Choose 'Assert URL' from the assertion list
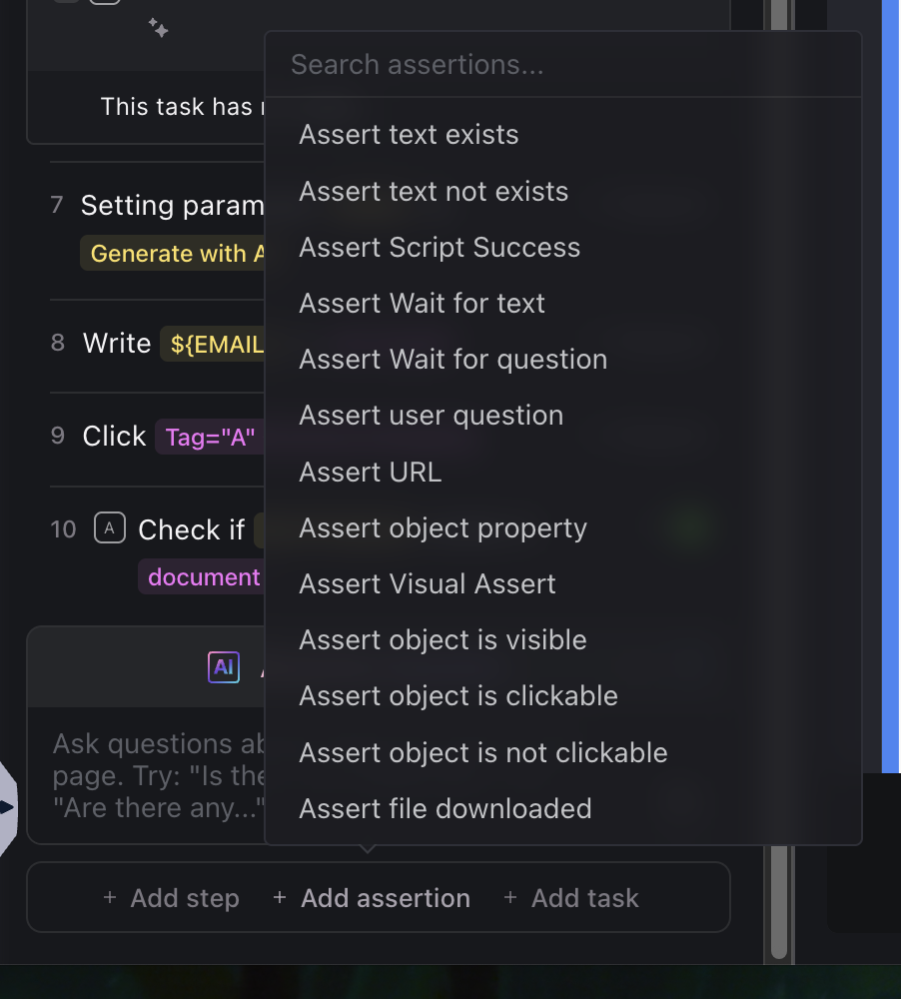The width and height of the screenshot is (901, 999). 370,471
